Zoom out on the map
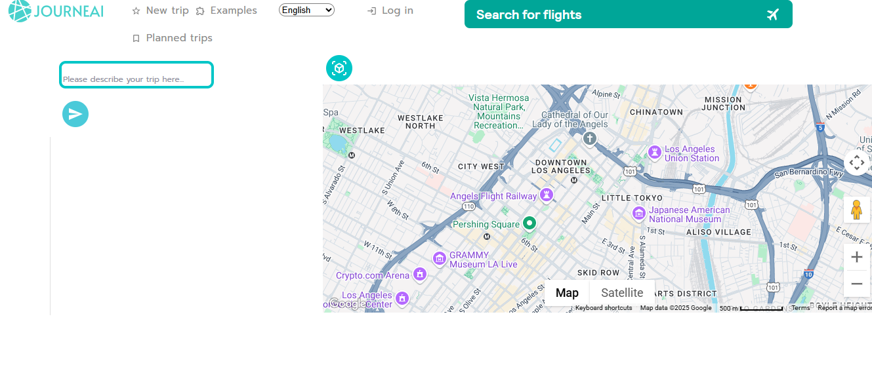Viewport: 872px width, 386px height. pyautogui.click(x=856, y=284)
